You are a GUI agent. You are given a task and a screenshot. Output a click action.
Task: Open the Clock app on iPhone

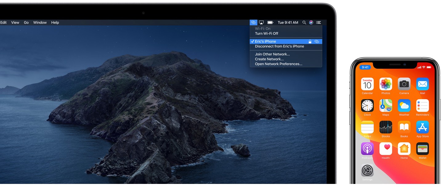click(367, 106)
